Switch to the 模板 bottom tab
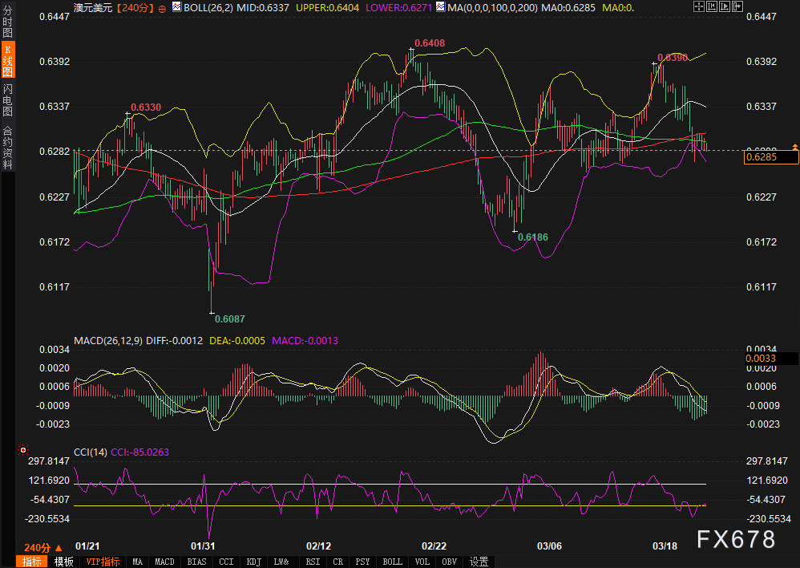The image size is (800, 568). click(x=64, y=562)
